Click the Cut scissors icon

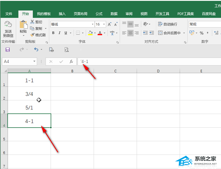[x=32, y=22]
